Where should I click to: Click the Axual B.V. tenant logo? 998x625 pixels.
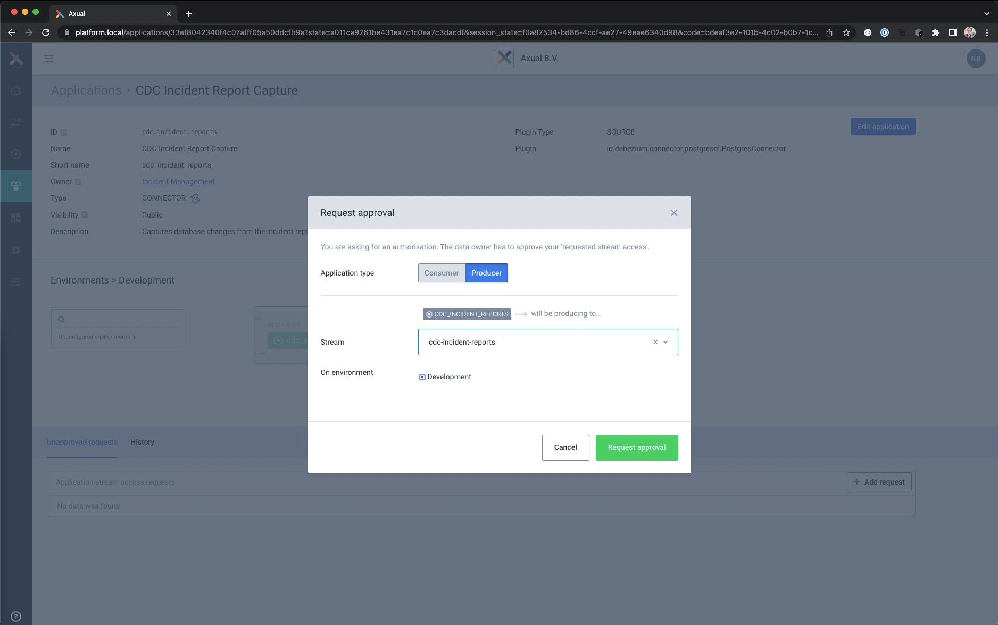504,59
